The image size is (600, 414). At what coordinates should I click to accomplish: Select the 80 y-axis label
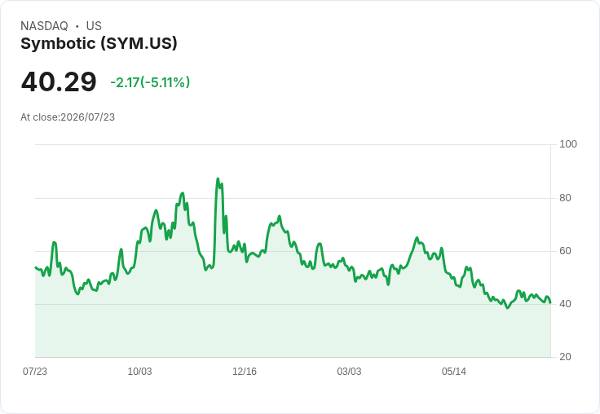565,198
